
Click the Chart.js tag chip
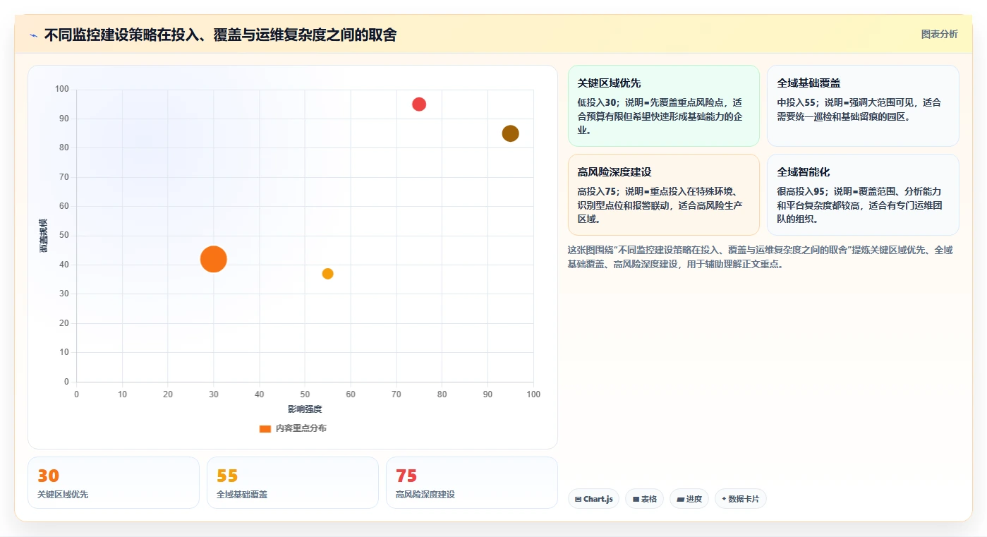click(x=593, y=499)
